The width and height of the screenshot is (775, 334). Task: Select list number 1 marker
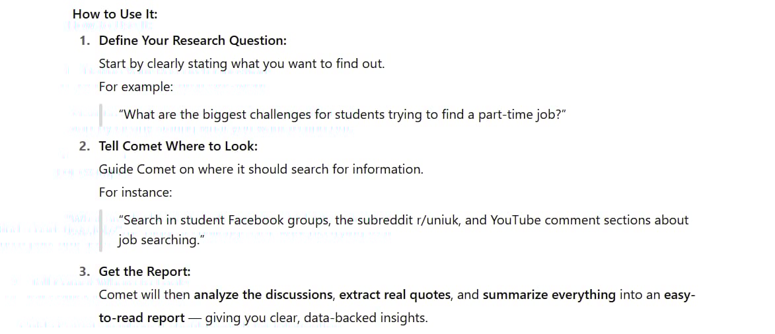point(85,40)
